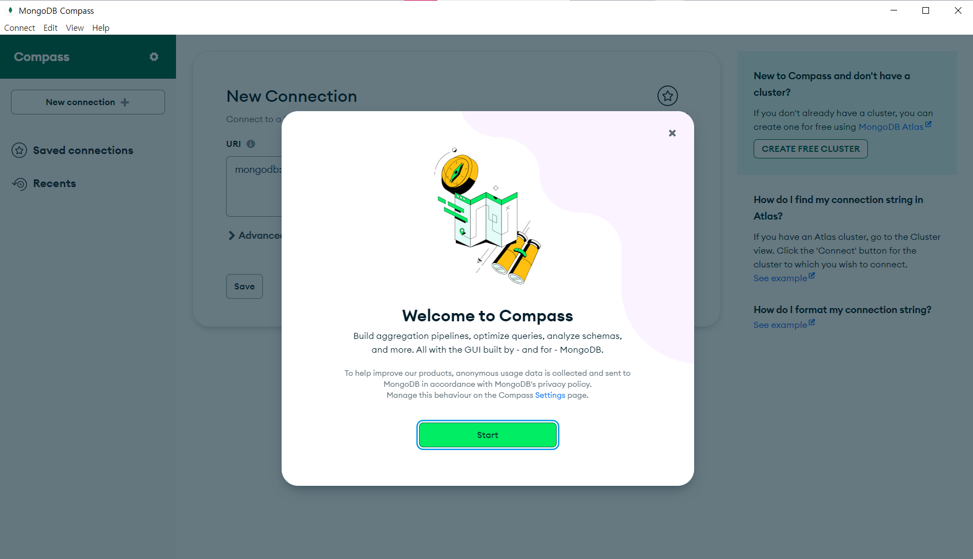Expand the Advanced connection options chevron
Screen dimensions: 973x559
[x=232, y=235]
